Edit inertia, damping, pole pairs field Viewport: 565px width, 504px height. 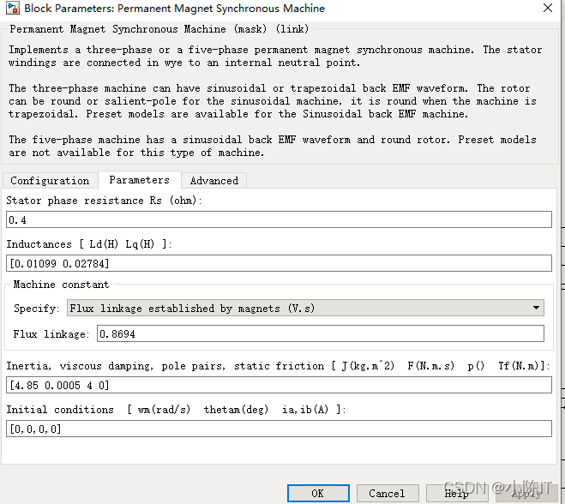279,385
